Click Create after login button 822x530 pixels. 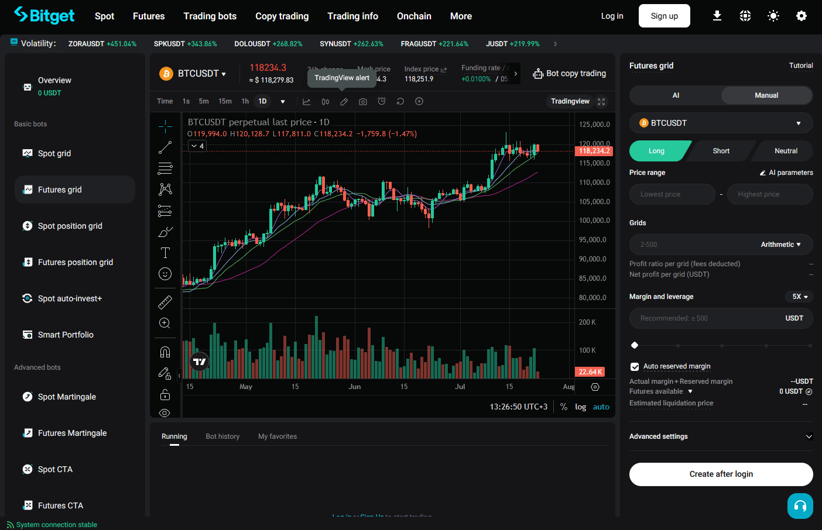721,474
